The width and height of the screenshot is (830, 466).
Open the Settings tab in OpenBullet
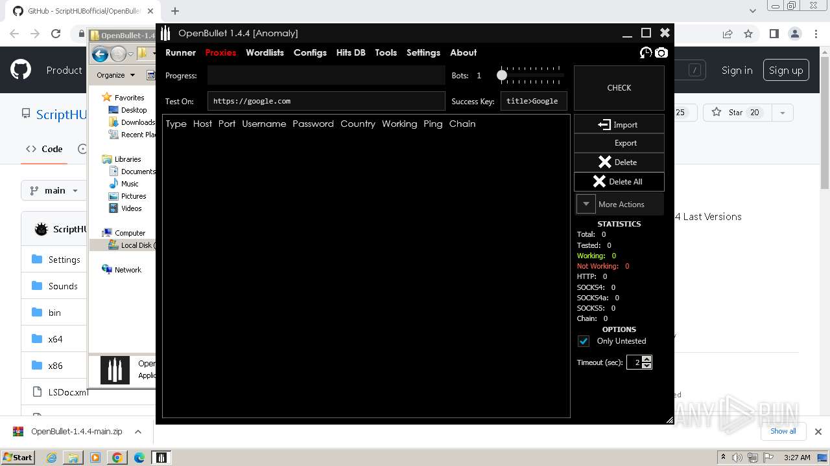click(423, 52)
